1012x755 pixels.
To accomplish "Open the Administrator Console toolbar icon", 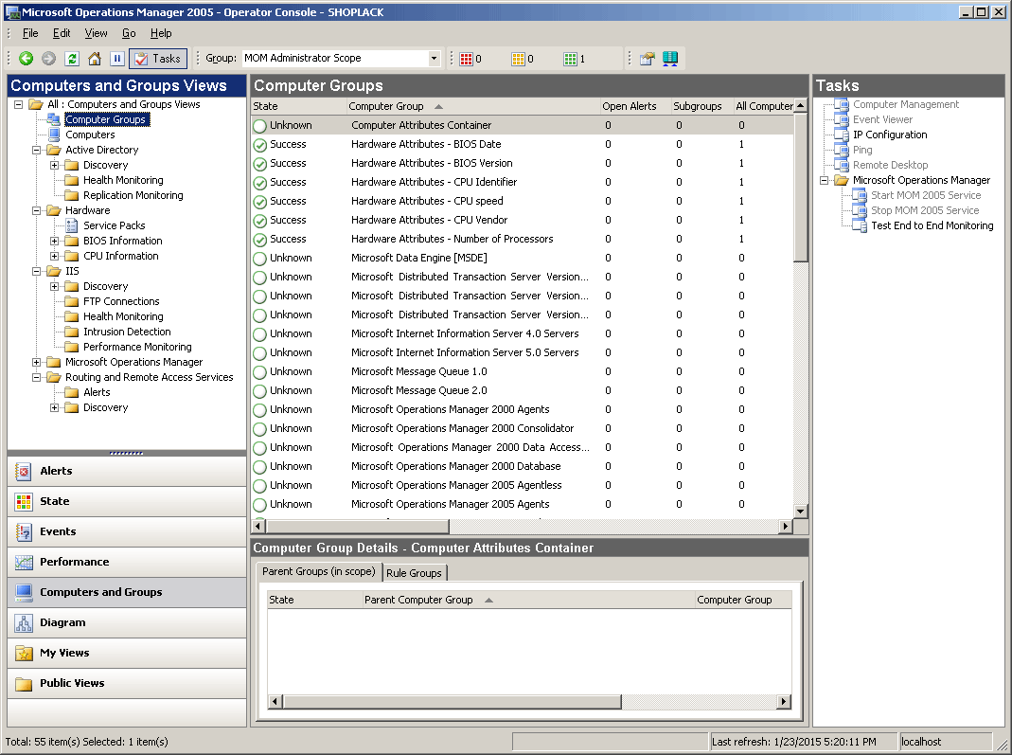I will [648, 59].
